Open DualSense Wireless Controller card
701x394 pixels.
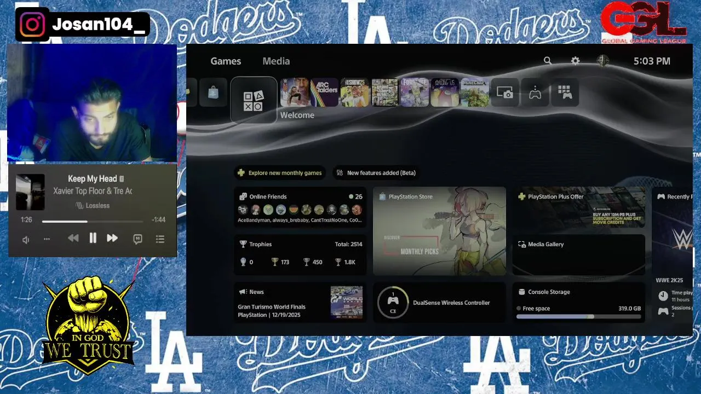(x=439, y=302)
